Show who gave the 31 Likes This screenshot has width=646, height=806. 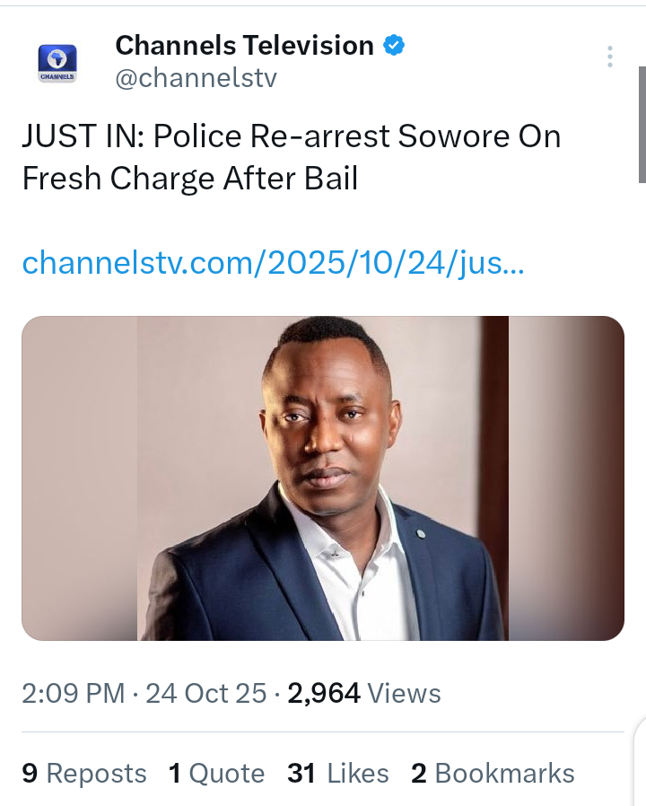pyautogui.click(x=338, y=774)
